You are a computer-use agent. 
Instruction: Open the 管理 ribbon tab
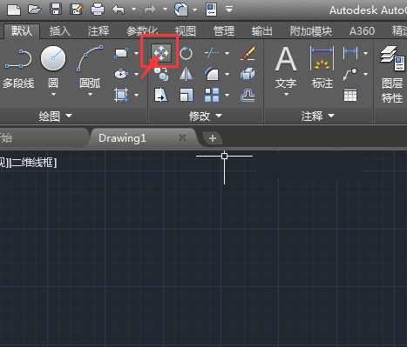224,31
